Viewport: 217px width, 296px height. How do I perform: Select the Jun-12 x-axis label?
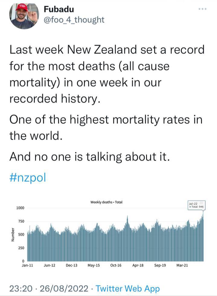pyautogui.click(x=49, y=265)
